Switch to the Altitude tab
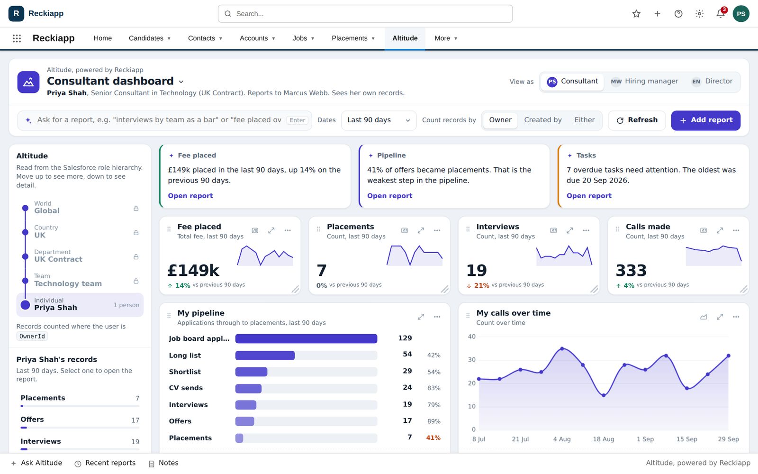The width and height of the screenshot is (758, 474). 405,38
